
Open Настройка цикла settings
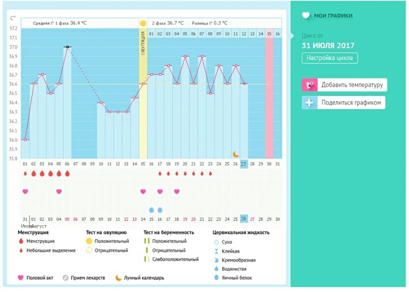(329, 58)
